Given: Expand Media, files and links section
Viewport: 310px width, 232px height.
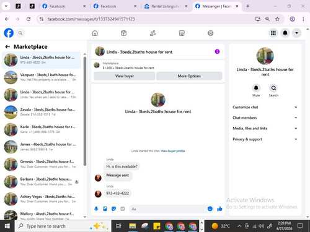Looking at the screenshot, I should coord(265,128).
